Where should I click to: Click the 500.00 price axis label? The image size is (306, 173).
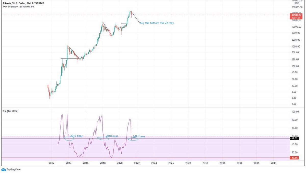[x=296, y=52]
